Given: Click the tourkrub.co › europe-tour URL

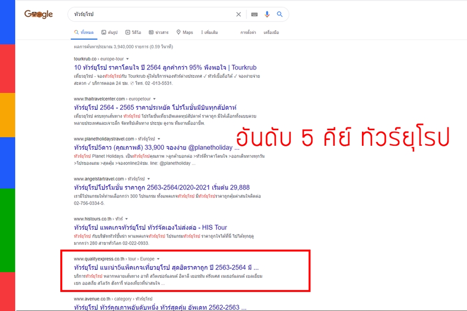Looking at the screenshot, I should [x=99, y=59].
